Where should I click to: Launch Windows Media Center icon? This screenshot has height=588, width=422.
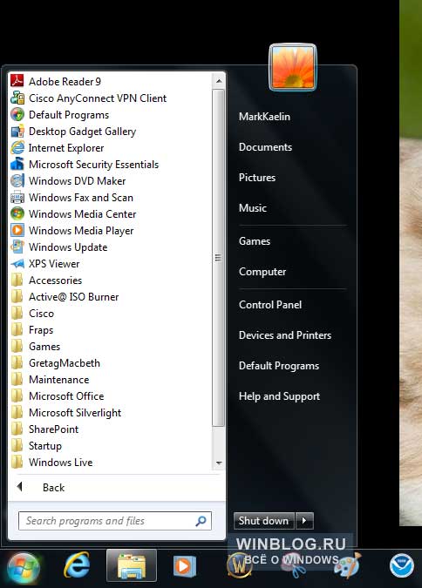(x=17, y=213)
